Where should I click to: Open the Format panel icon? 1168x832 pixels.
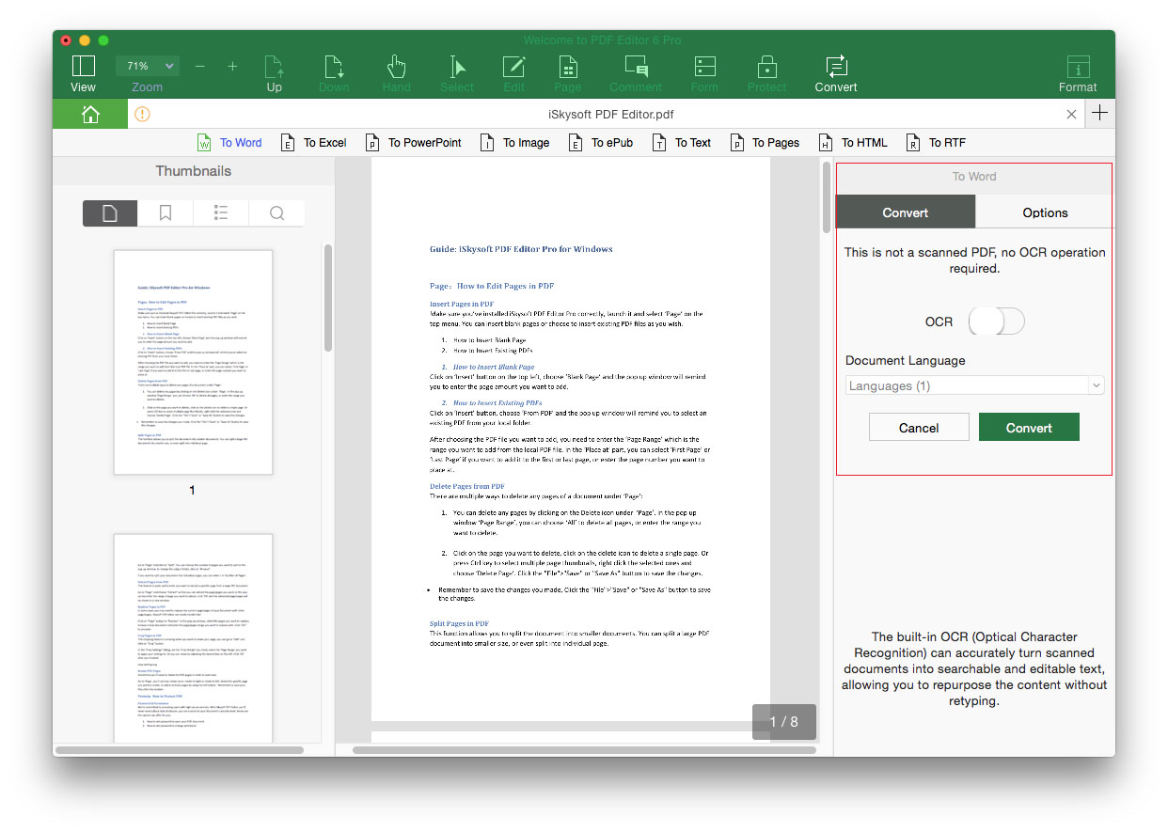tap(1078, 67)
